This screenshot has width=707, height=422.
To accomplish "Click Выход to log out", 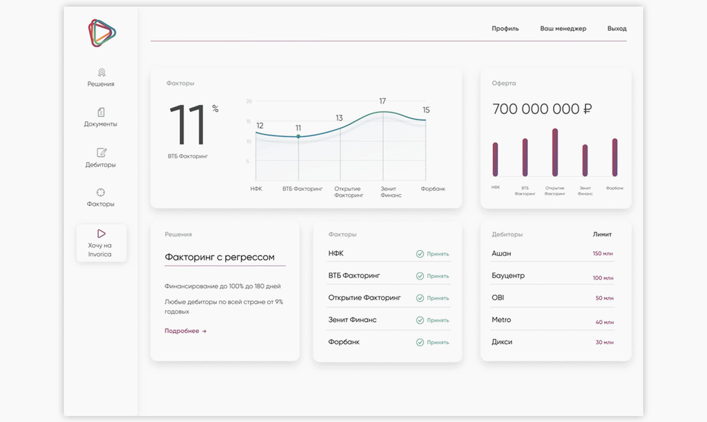I will (617, 28).
